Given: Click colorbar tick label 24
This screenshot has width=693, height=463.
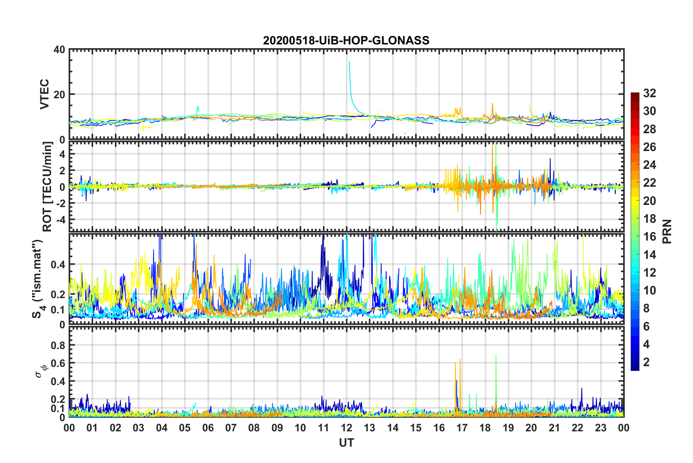Looking at the screenshot, I should click(649, 165).
